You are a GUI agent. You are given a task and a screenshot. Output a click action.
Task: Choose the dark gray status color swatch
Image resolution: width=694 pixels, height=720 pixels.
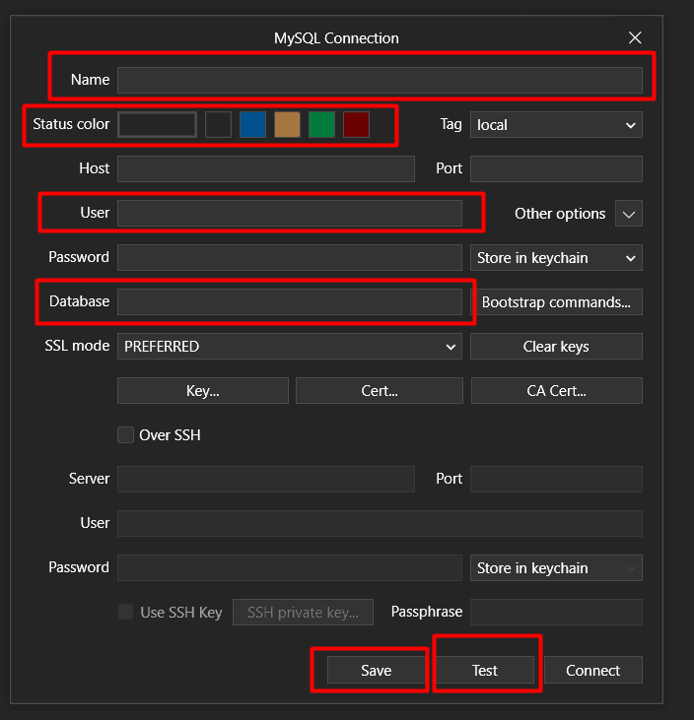coord(218,124)
